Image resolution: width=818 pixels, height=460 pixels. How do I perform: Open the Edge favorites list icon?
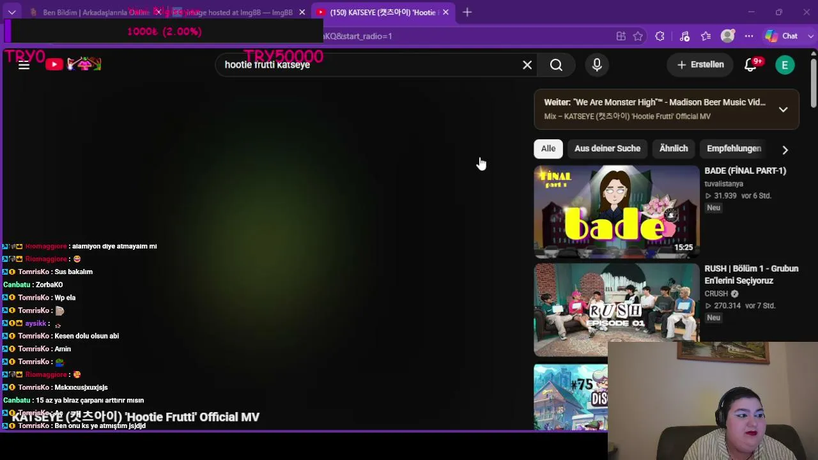click(x=706, y=36)
